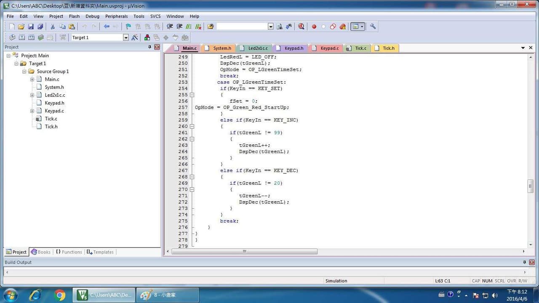Open the Peripherals menu
Image resolution: width=539 pixels, height=303 pixels.
pyautogui.click(x=116, y=16)
